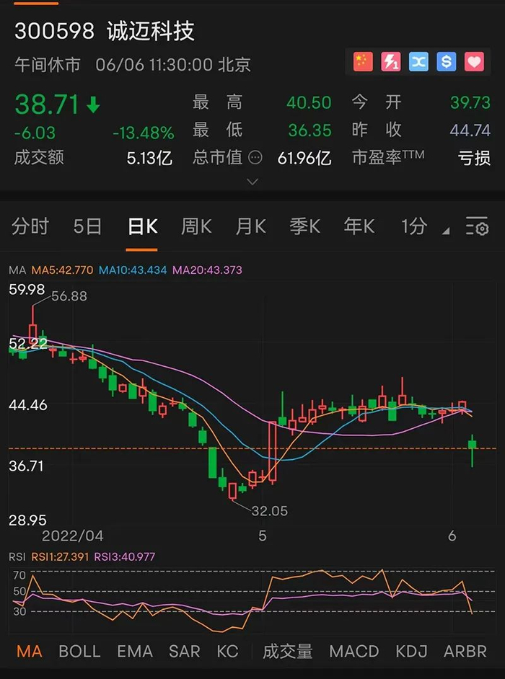Choose the BOLL overlay indicator
The height and width of the screenshot is (679, 505).
coord(79,652)
